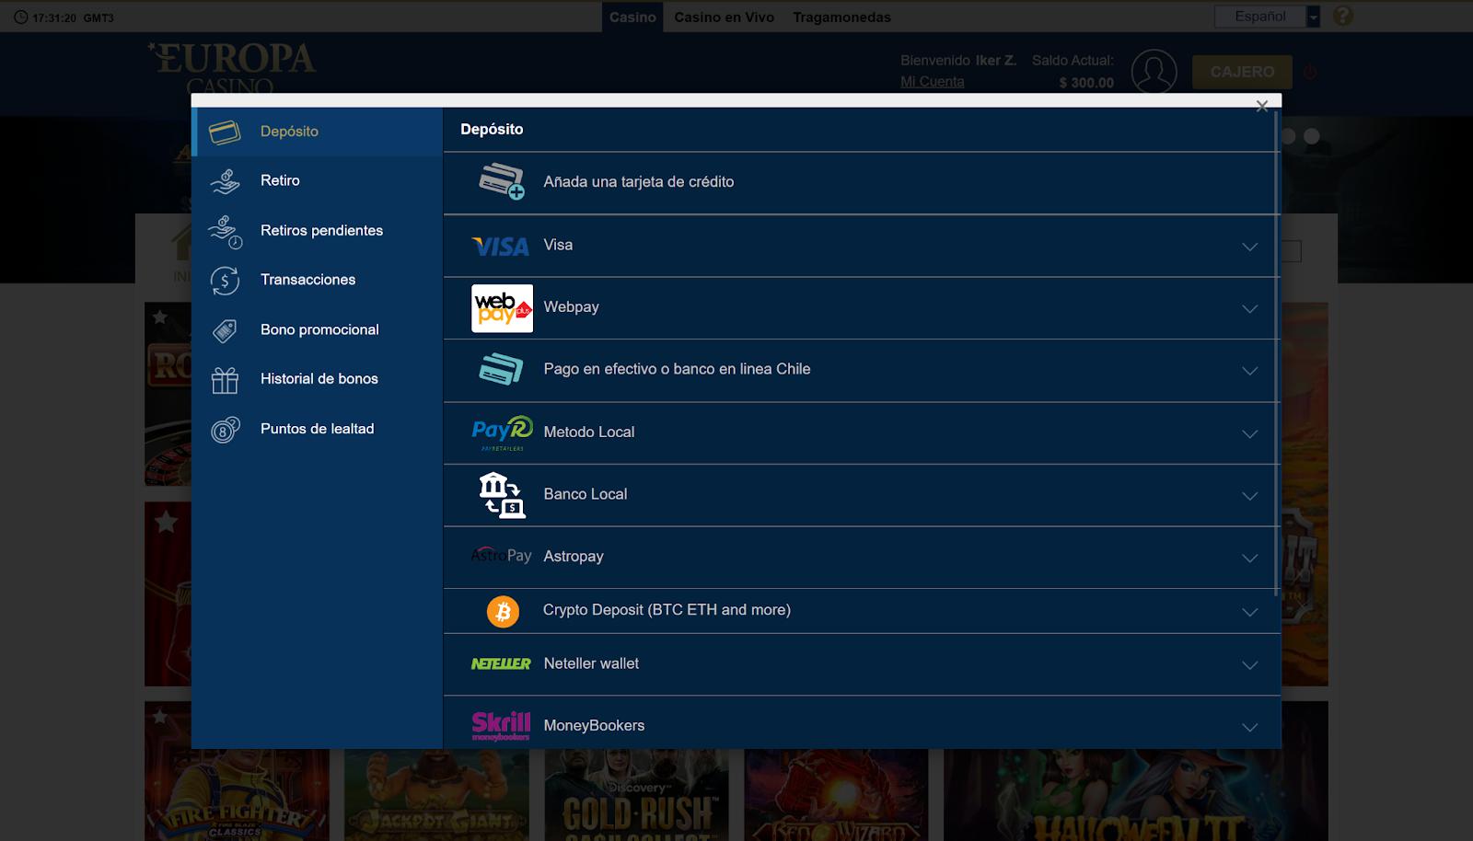Open Puntos de lealtad menu entry
Screen dimensions: 1473x841
(x=317, y=429)
